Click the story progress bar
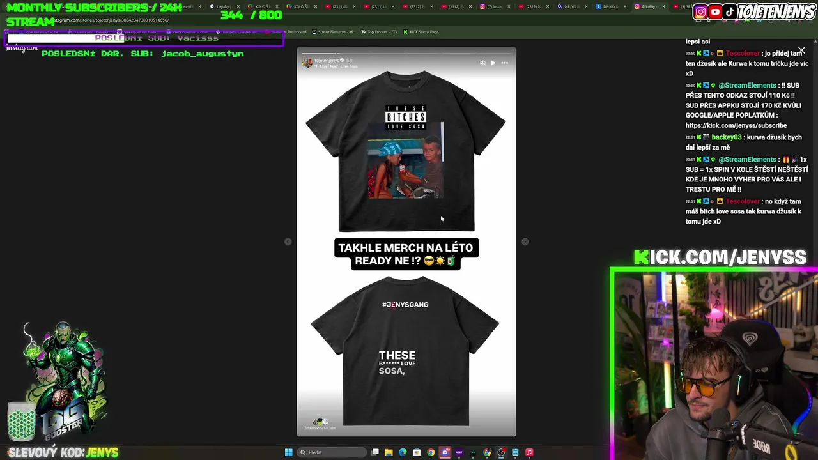Viewport: 818px width, 460px height. tap(406, 54)
